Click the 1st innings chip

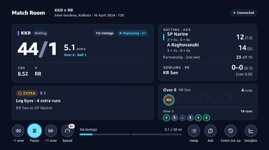104,33
